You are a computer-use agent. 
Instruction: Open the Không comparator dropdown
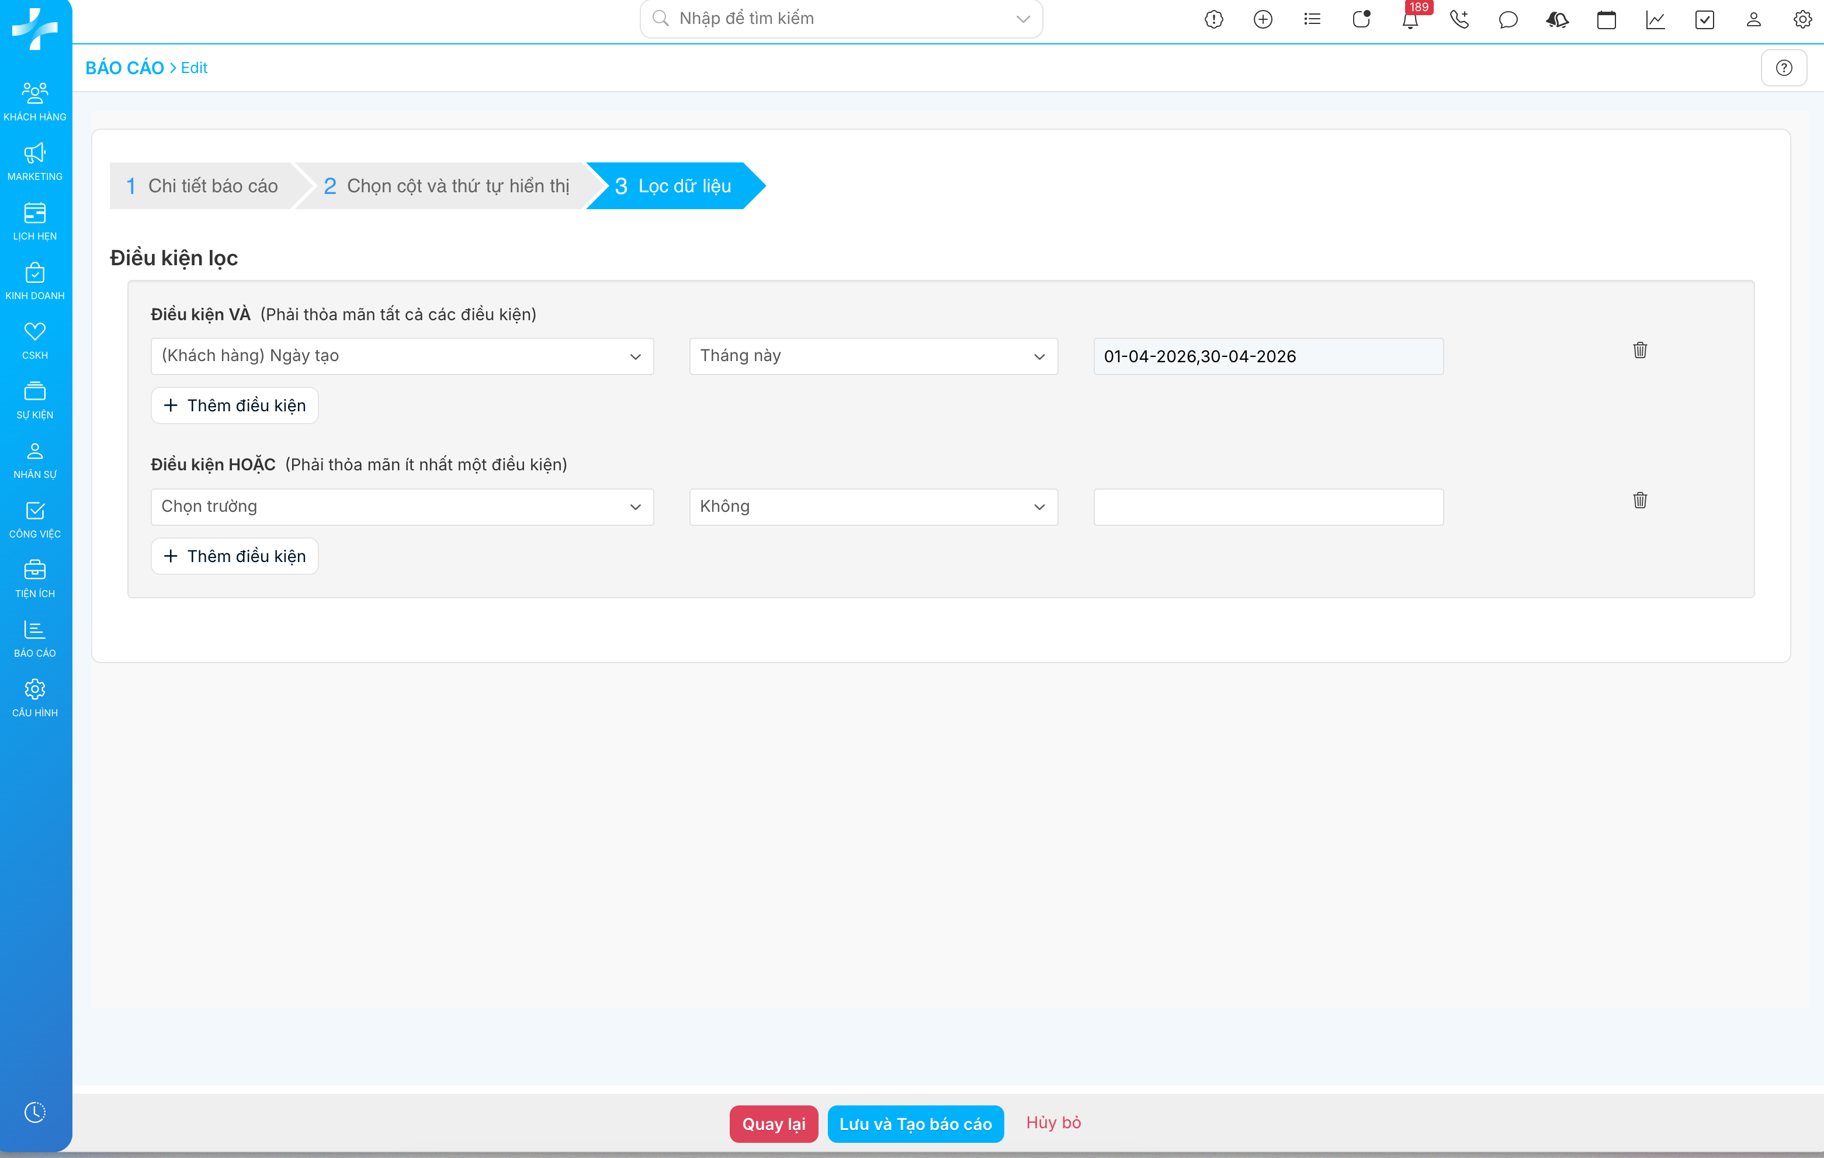point(873,507)
